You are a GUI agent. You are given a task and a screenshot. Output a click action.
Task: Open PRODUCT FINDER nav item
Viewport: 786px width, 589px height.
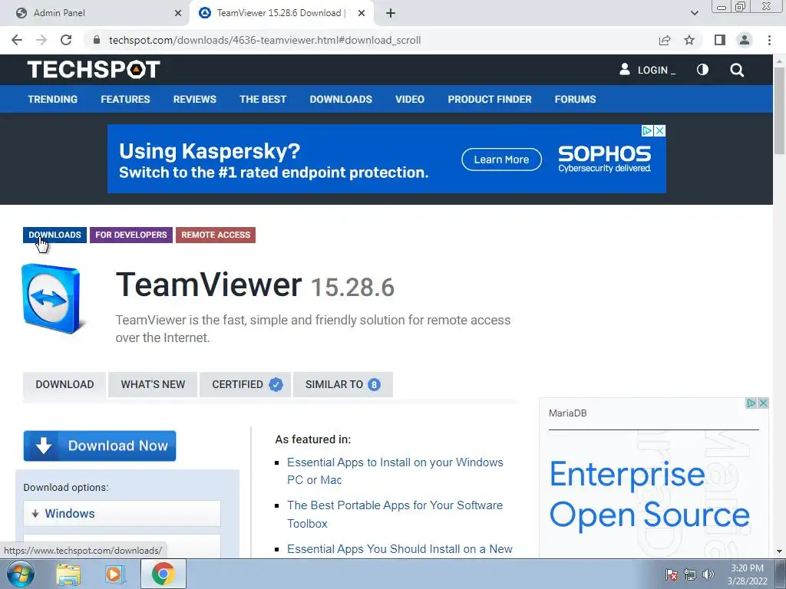pyautogui.click(x=490, y=99)
